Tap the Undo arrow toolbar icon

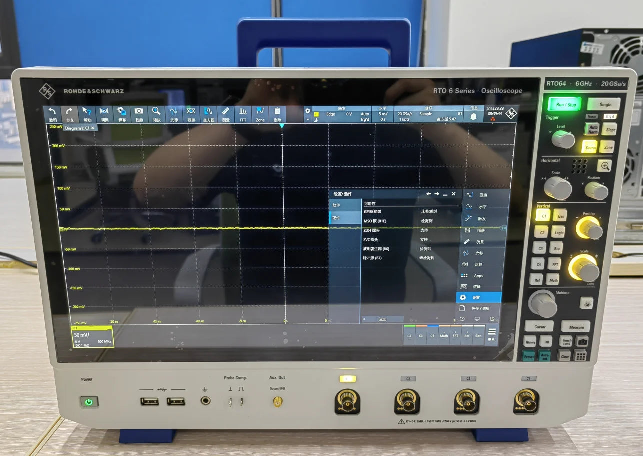point(52,114)
